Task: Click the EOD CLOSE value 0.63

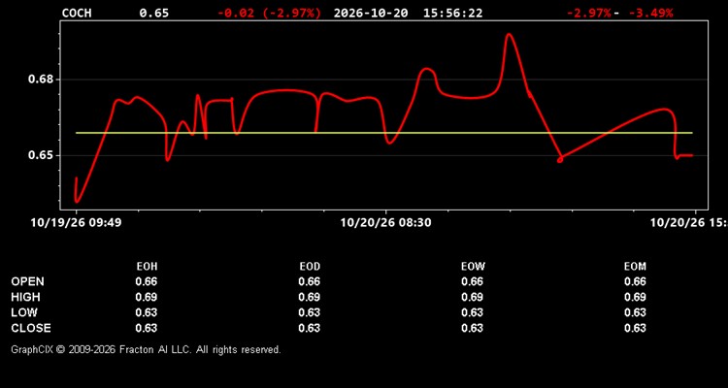Action: 310,328
